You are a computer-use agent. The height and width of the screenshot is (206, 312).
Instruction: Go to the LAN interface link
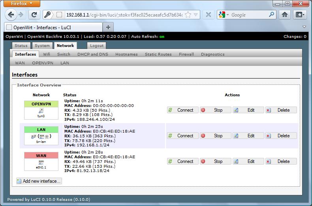pos(65,63)
